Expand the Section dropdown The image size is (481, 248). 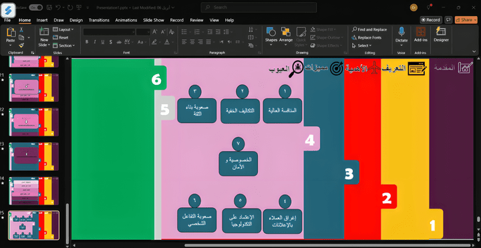(64, 45)
